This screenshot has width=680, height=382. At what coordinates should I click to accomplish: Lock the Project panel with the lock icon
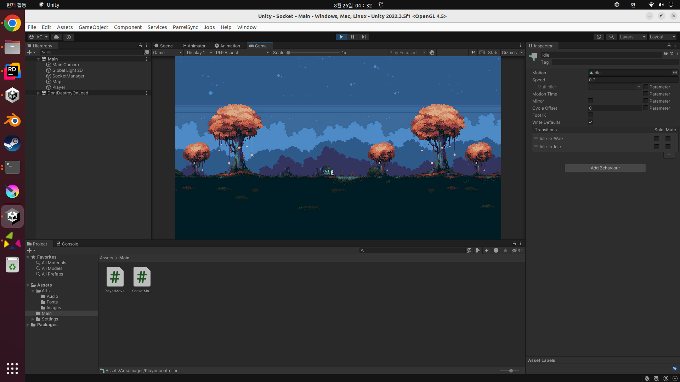514,244
